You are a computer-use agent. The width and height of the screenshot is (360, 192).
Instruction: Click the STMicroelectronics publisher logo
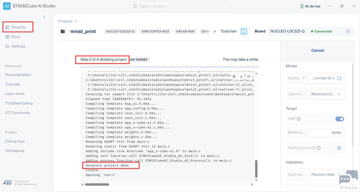click(x=8, y=183)
